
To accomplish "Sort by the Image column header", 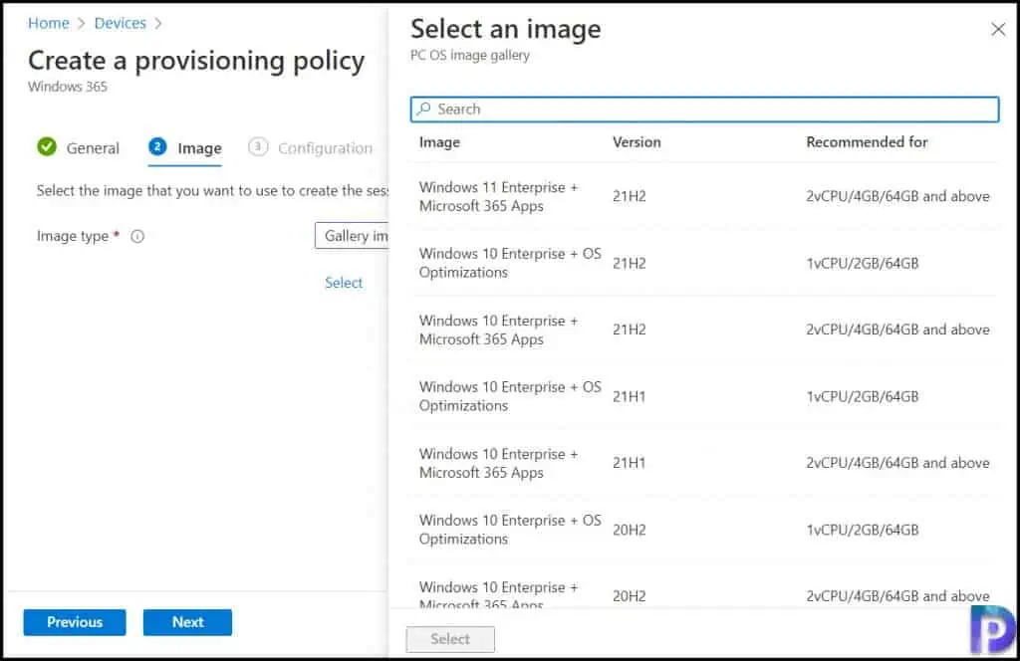I will click(x=439, y=142).
